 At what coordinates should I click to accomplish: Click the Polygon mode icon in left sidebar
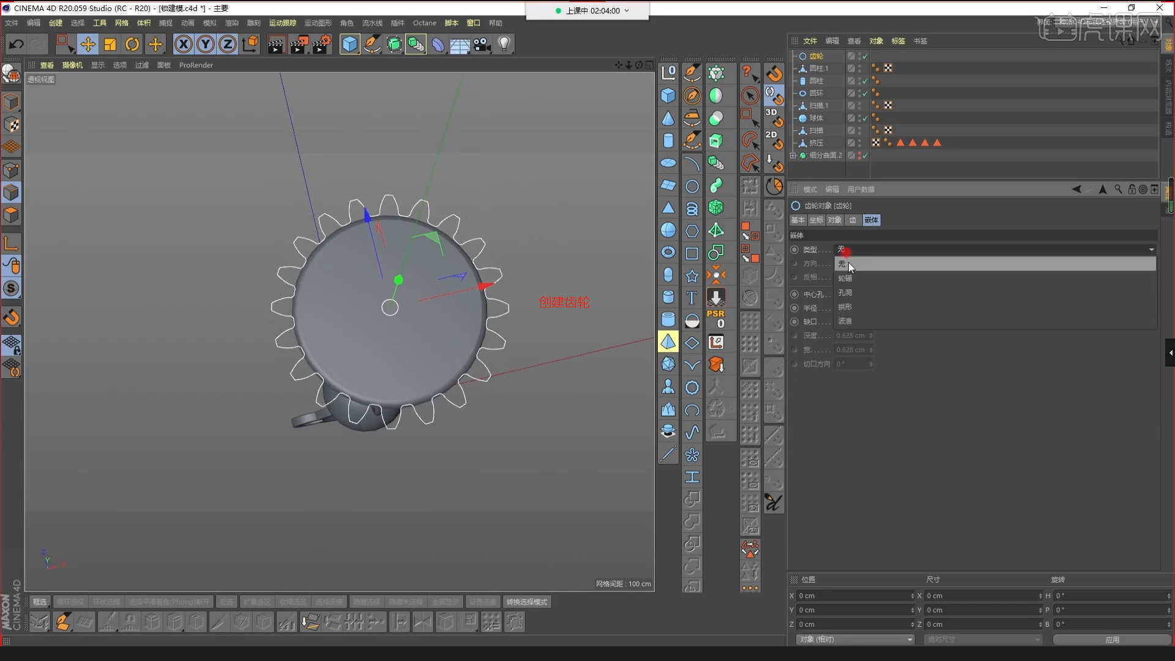11,215
